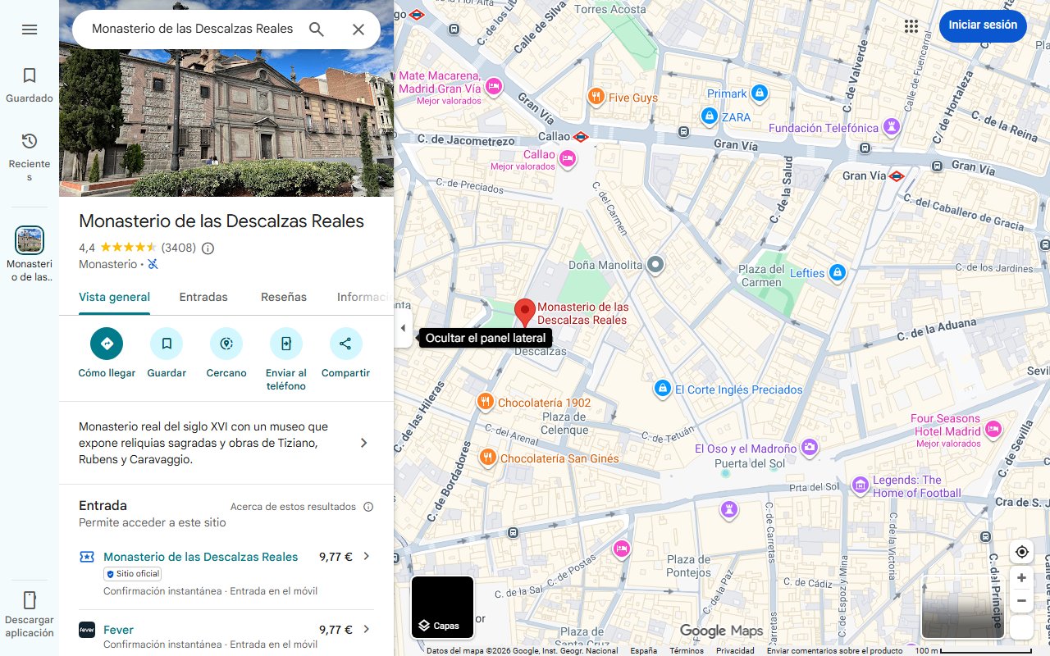Open the hamburger main menu
The image size is (1050, 656).
click(30, 30)
